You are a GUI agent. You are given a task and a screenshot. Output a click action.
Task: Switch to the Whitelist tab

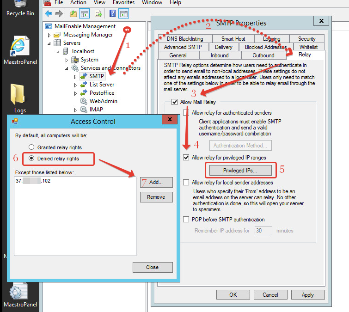(x=308, y=47)
